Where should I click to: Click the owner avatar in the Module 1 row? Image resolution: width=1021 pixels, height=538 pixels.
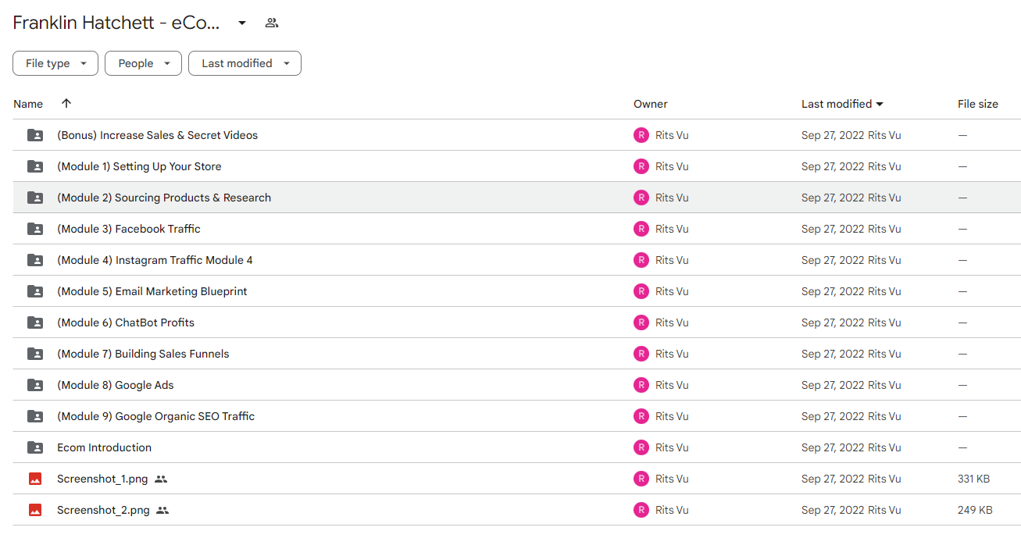pos(641,166)
